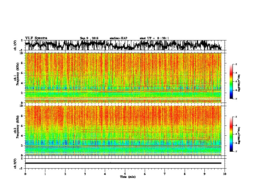Screen dimensions: 253x195
Task: Click time axis tick label "1"
Action: 45,174
